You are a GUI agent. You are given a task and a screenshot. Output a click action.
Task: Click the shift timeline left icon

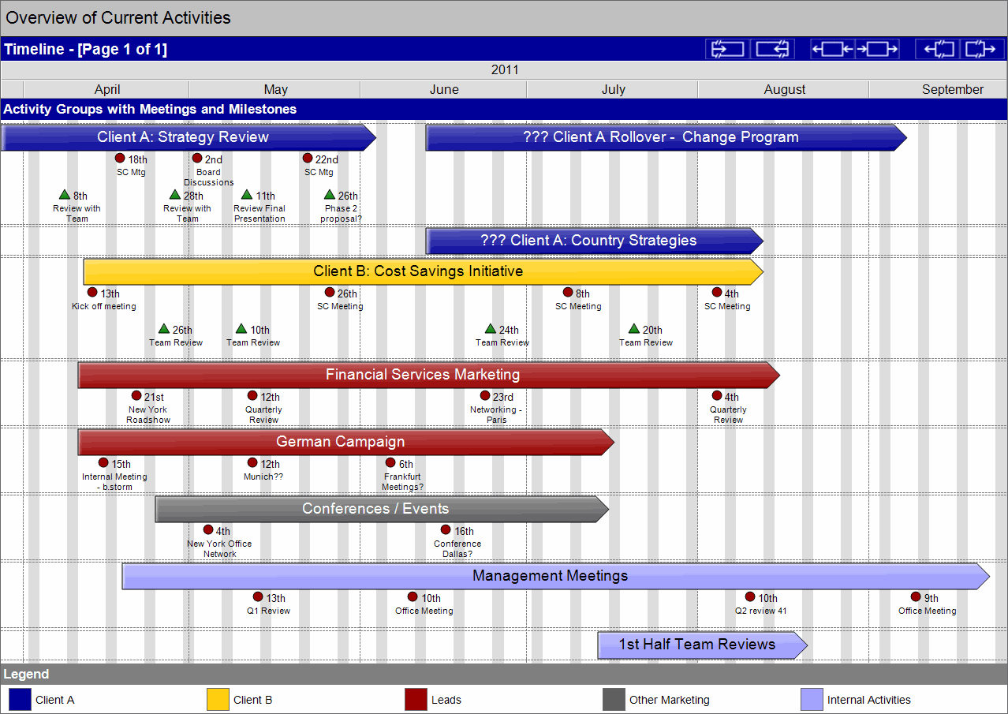coord(834,49)
